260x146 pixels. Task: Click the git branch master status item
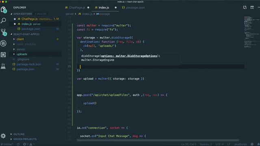pyautogui.click(x=7, y=144)
